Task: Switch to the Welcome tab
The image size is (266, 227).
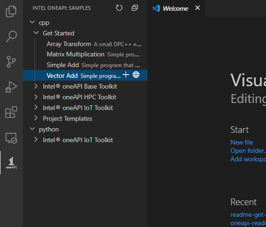Action: point(176,8)
